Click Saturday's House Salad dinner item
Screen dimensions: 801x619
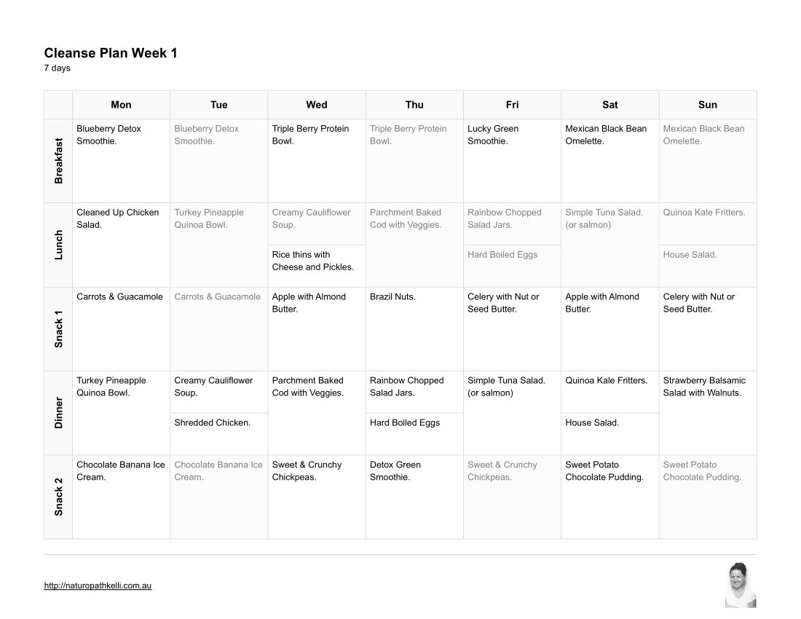point(592,423)
